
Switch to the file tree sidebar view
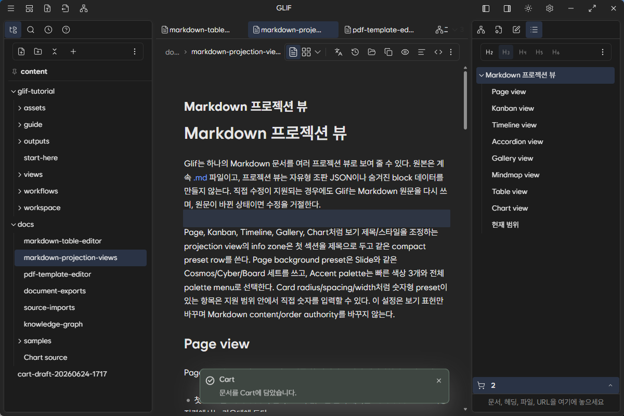[x=13, y=30]
